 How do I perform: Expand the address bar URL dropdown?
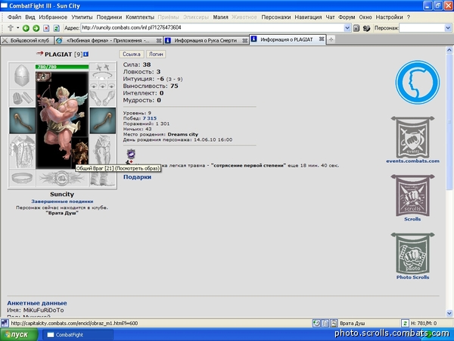[347, 28]
